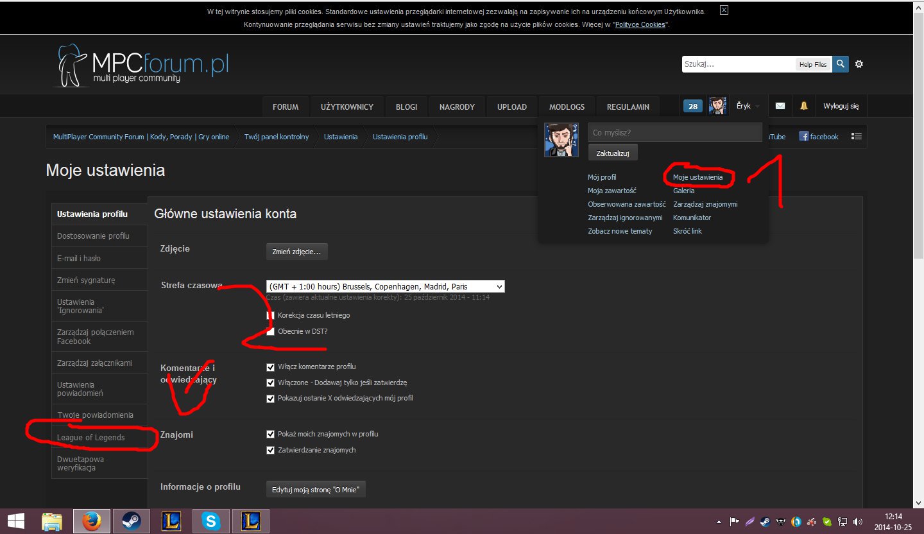Screen dimensions: 924x534
Task: Click the purple feather tray icon
Action: click(x=749, y=521)
